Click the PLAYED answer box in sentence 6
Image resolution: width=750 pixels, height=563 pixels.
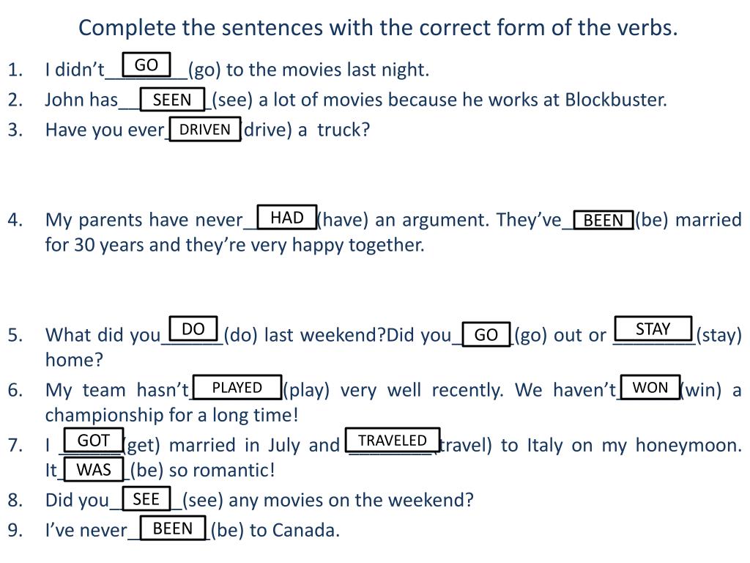[237, 387]
